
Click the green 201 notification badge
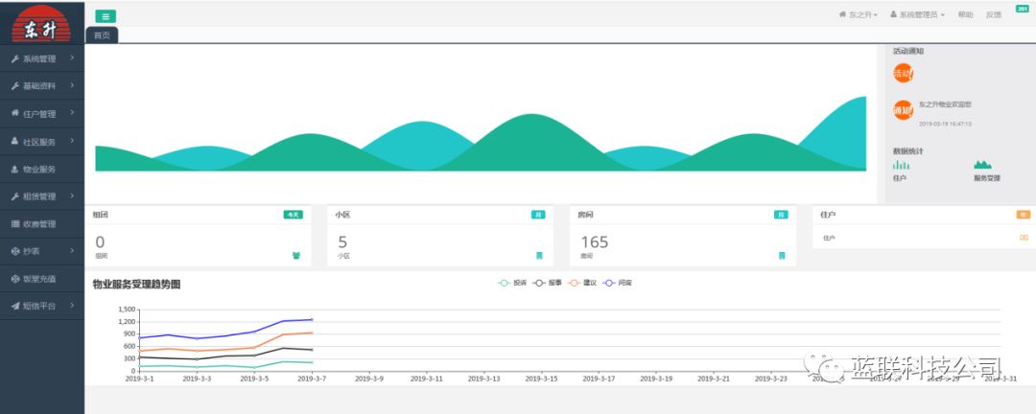1022,9
